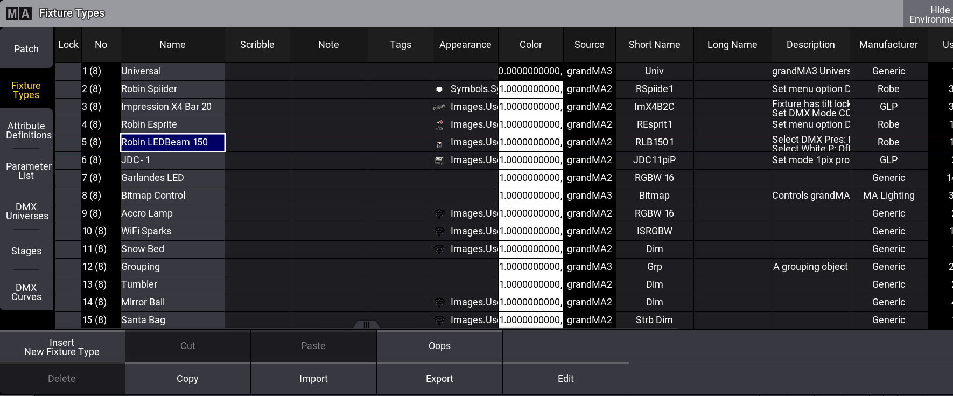Click the Robin LEDBeam 150 name field

pos(172,143)
